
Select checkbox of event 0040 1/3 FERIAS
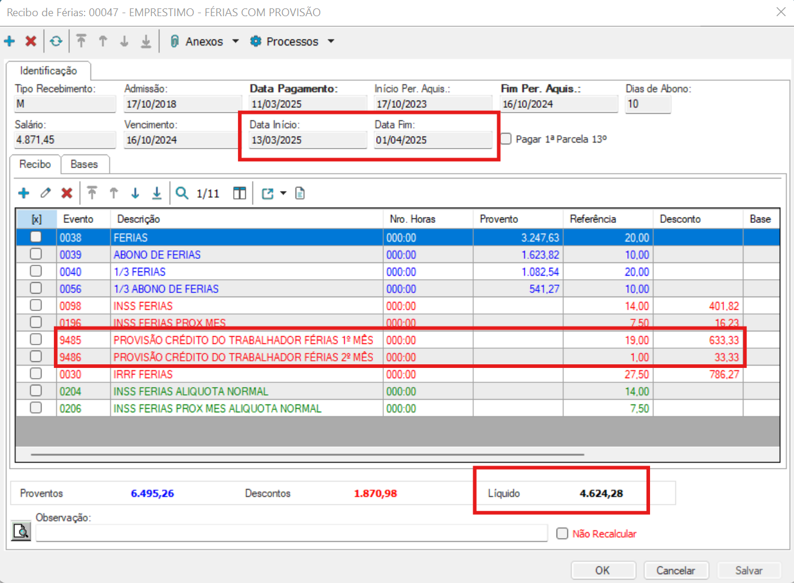point(36,271)
